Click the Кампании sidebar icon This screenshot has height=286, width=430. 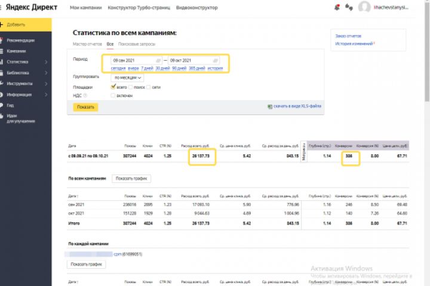click(x=3, y=51)
